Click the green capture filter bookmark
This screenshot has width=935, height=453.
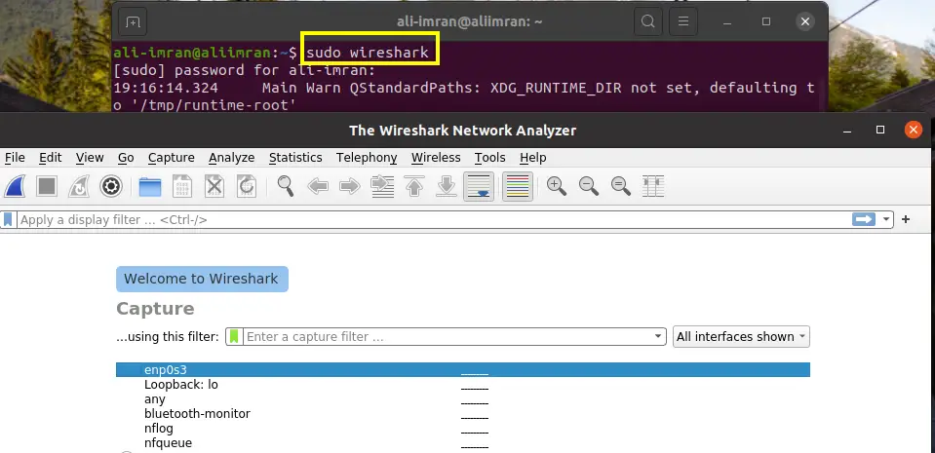[x=234, y=336]
